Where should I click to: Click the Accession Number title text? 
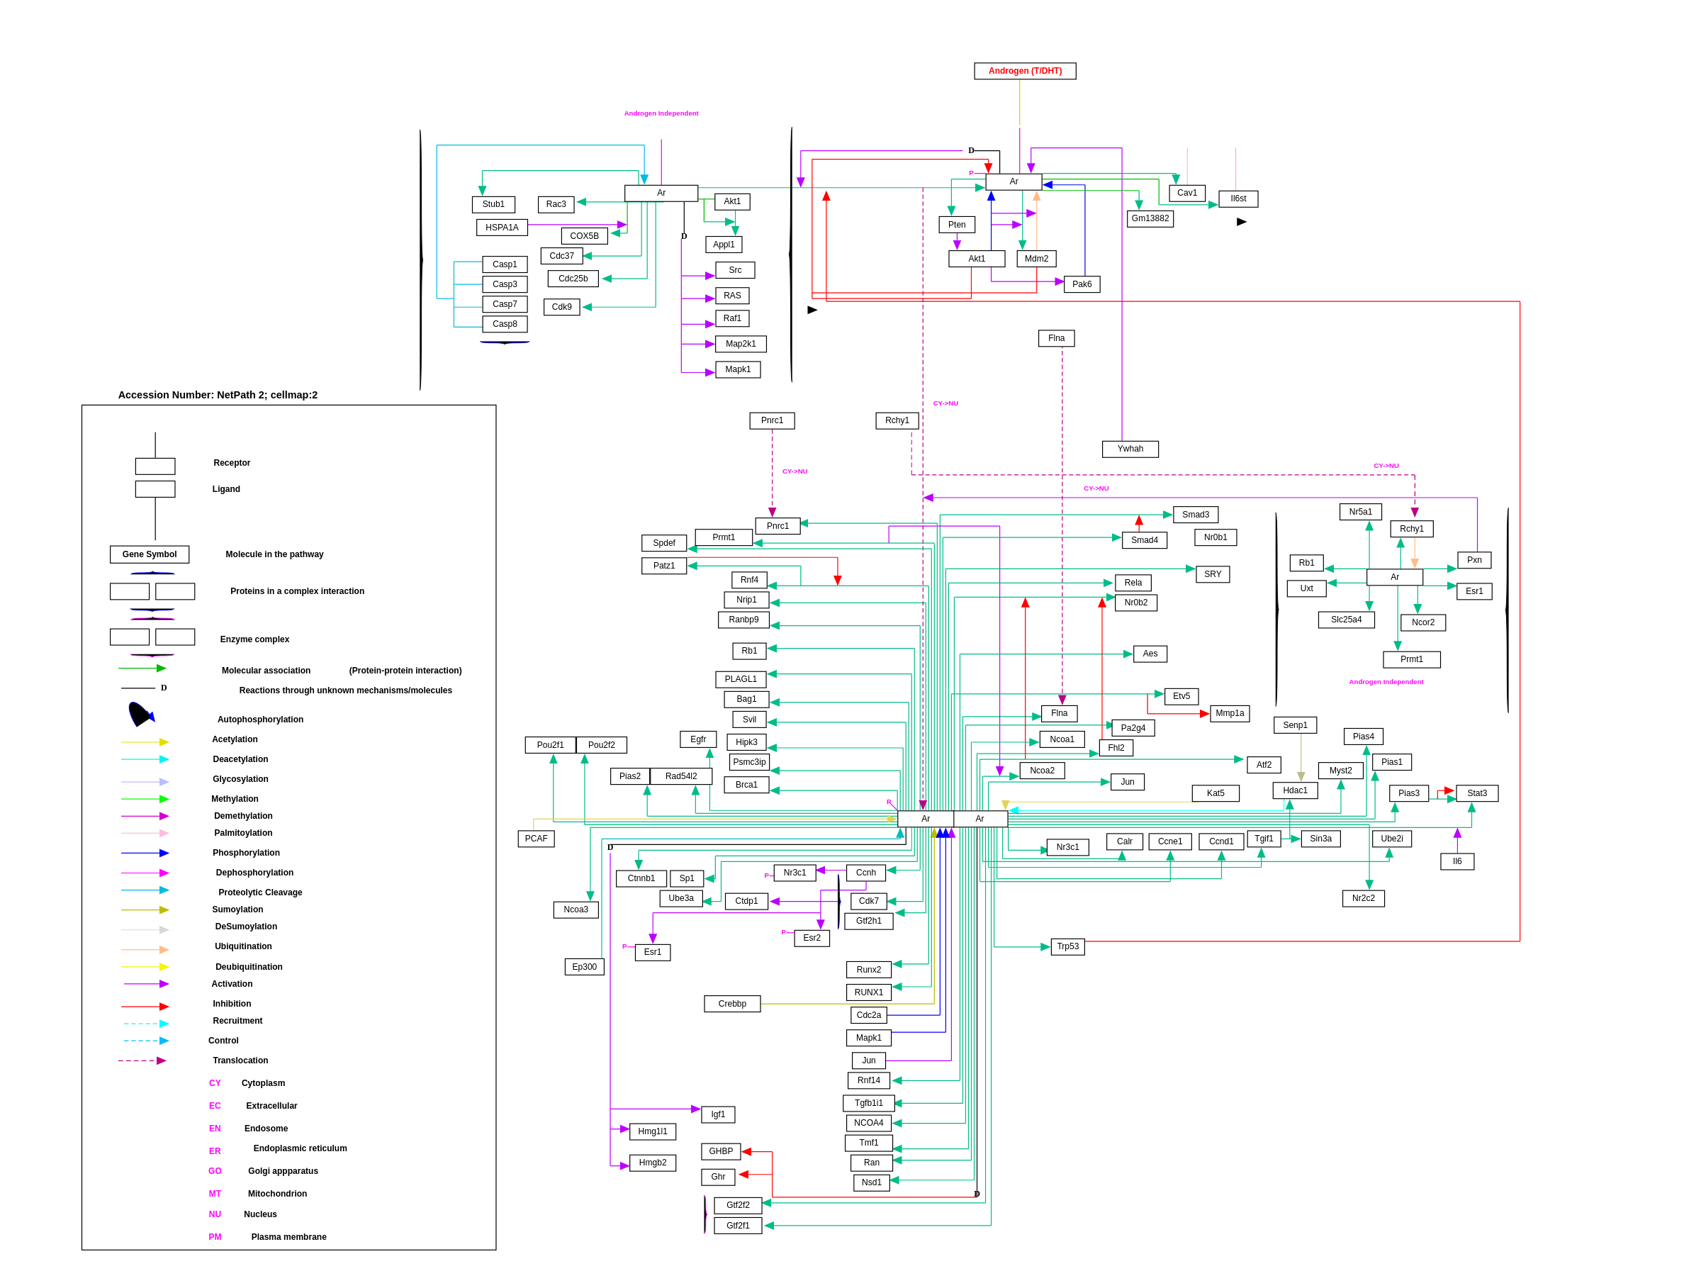(218, 395)
